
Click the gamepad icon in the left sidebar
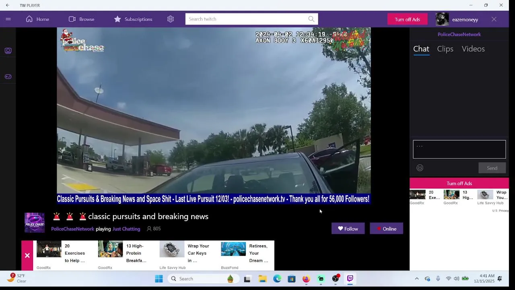click(8, 77)
